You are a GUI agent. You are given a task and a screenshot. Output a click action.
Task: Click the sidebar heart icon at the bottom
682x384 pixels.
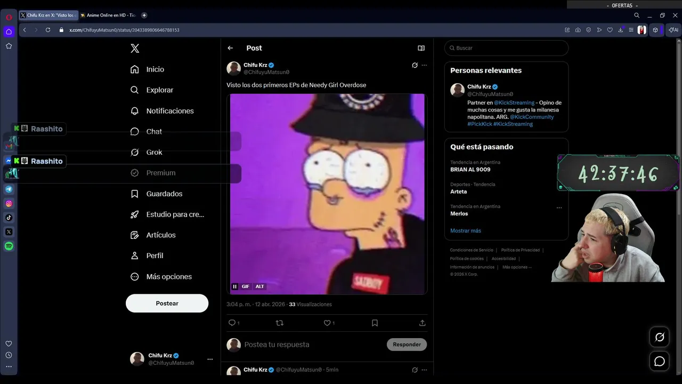click(9, 343)
